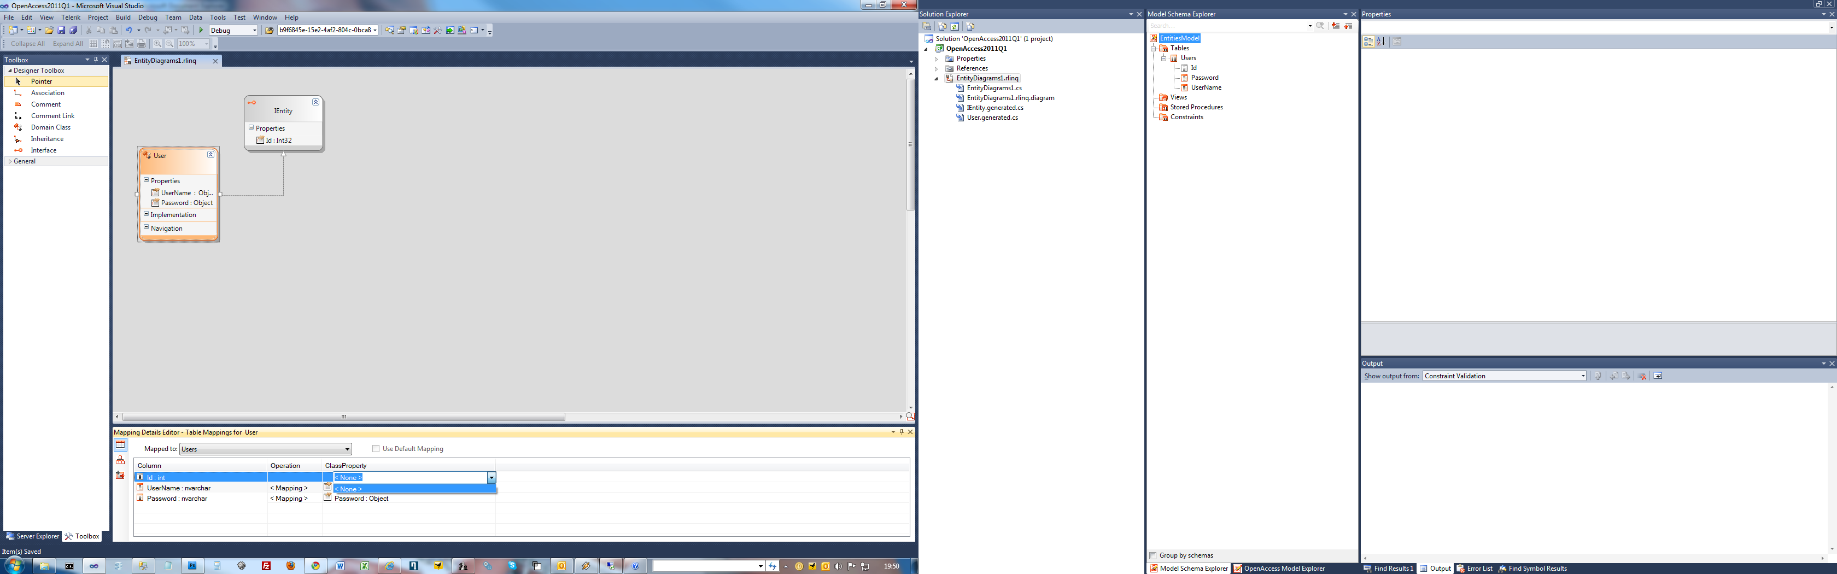
Task: Click the Refresh icon in Solution Explorer
Action: point(955,26)
